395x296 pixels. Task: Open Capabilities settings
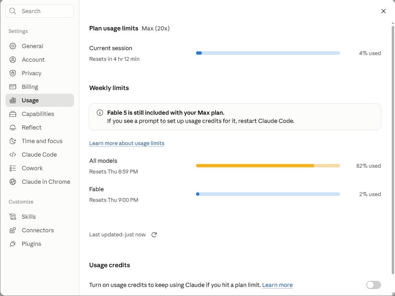[39, 114]
